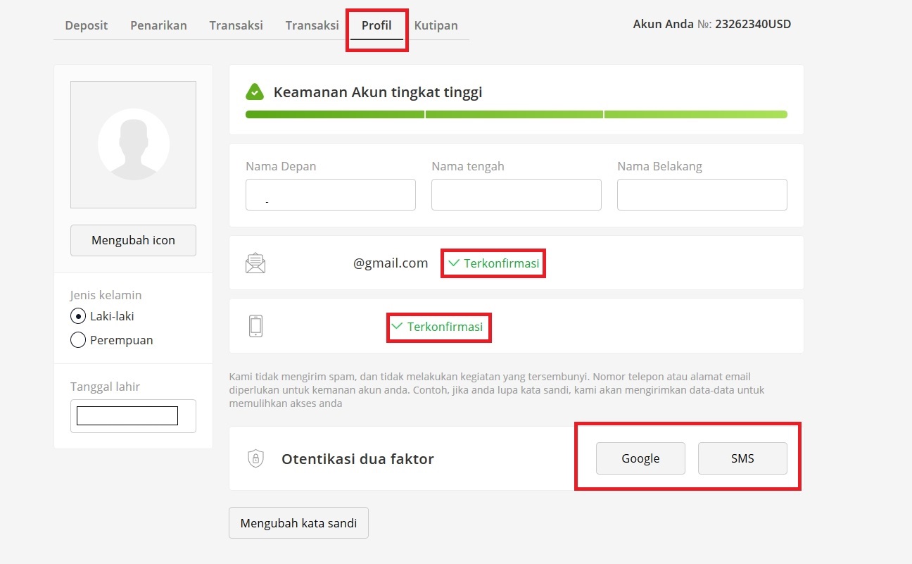Viewport: 912px width, 564px height.
Task: Click Mengubah kata sandi to change password
Action: (x=298, y=522)
